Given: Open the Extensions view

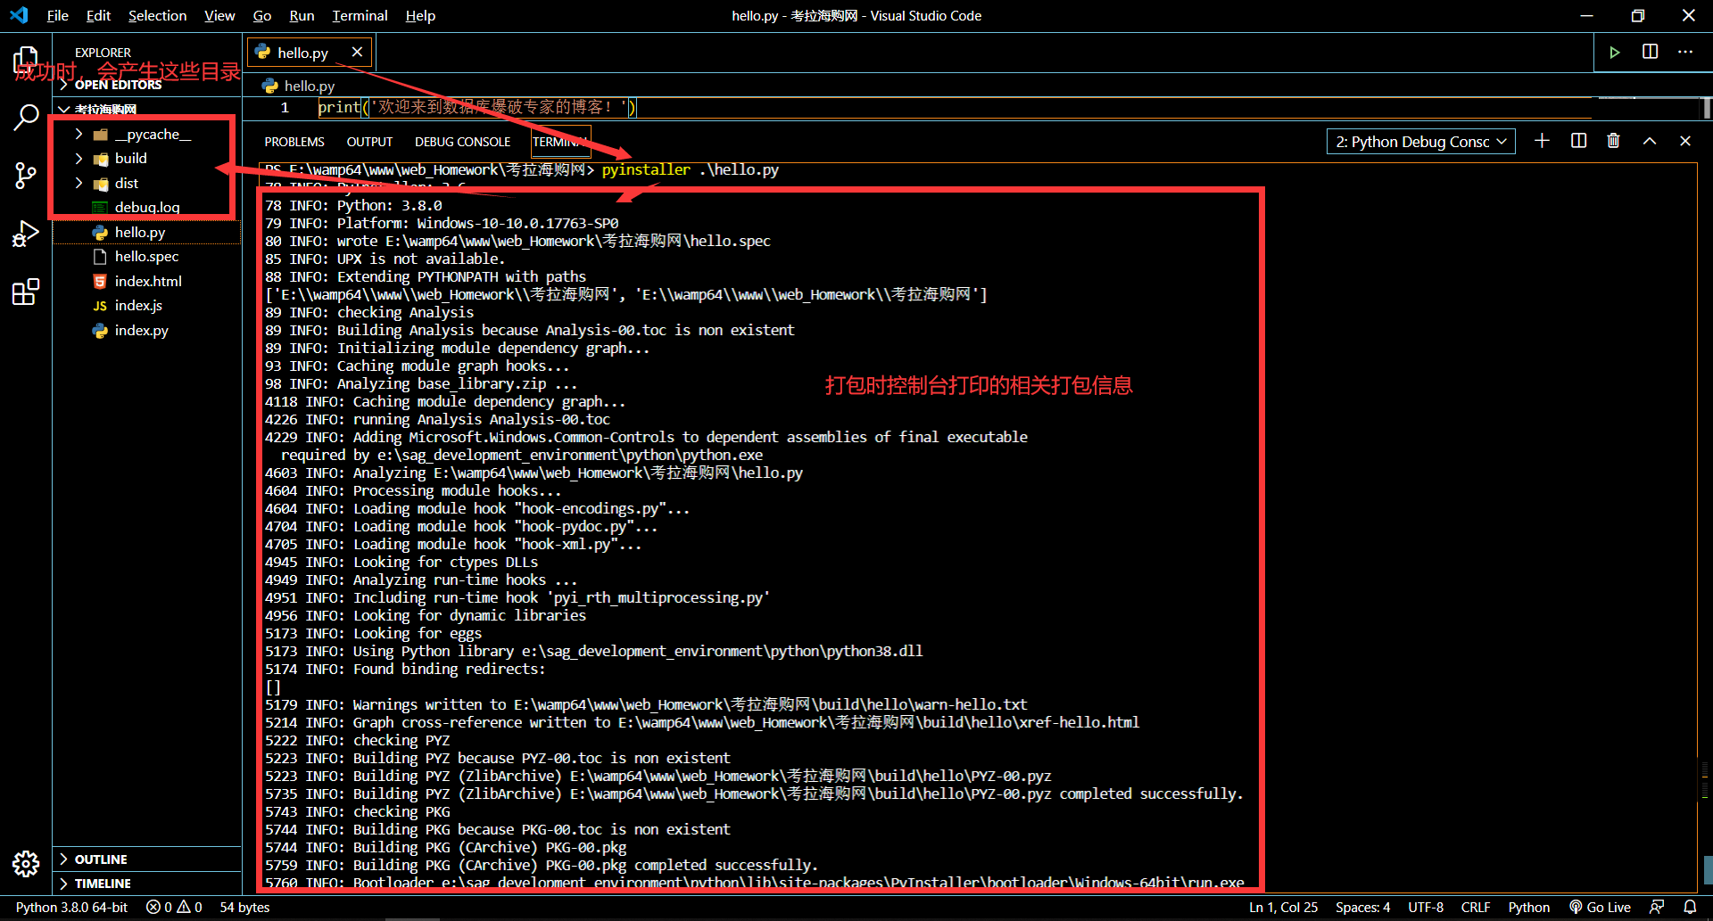Looking at the screenshot, I should (26, 292).
